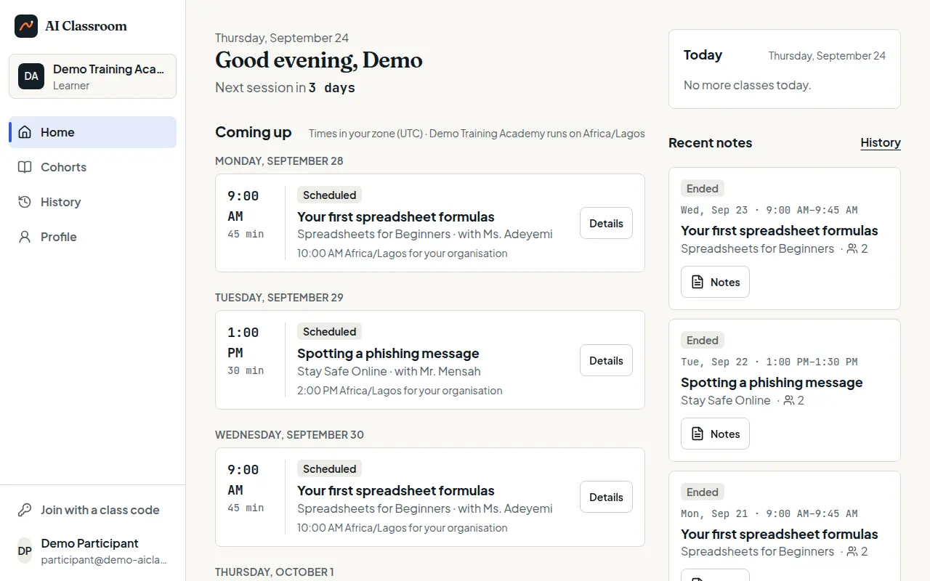Click the History clock icon in sidebar
The image size is (930, 581).
tap(25, 202)
